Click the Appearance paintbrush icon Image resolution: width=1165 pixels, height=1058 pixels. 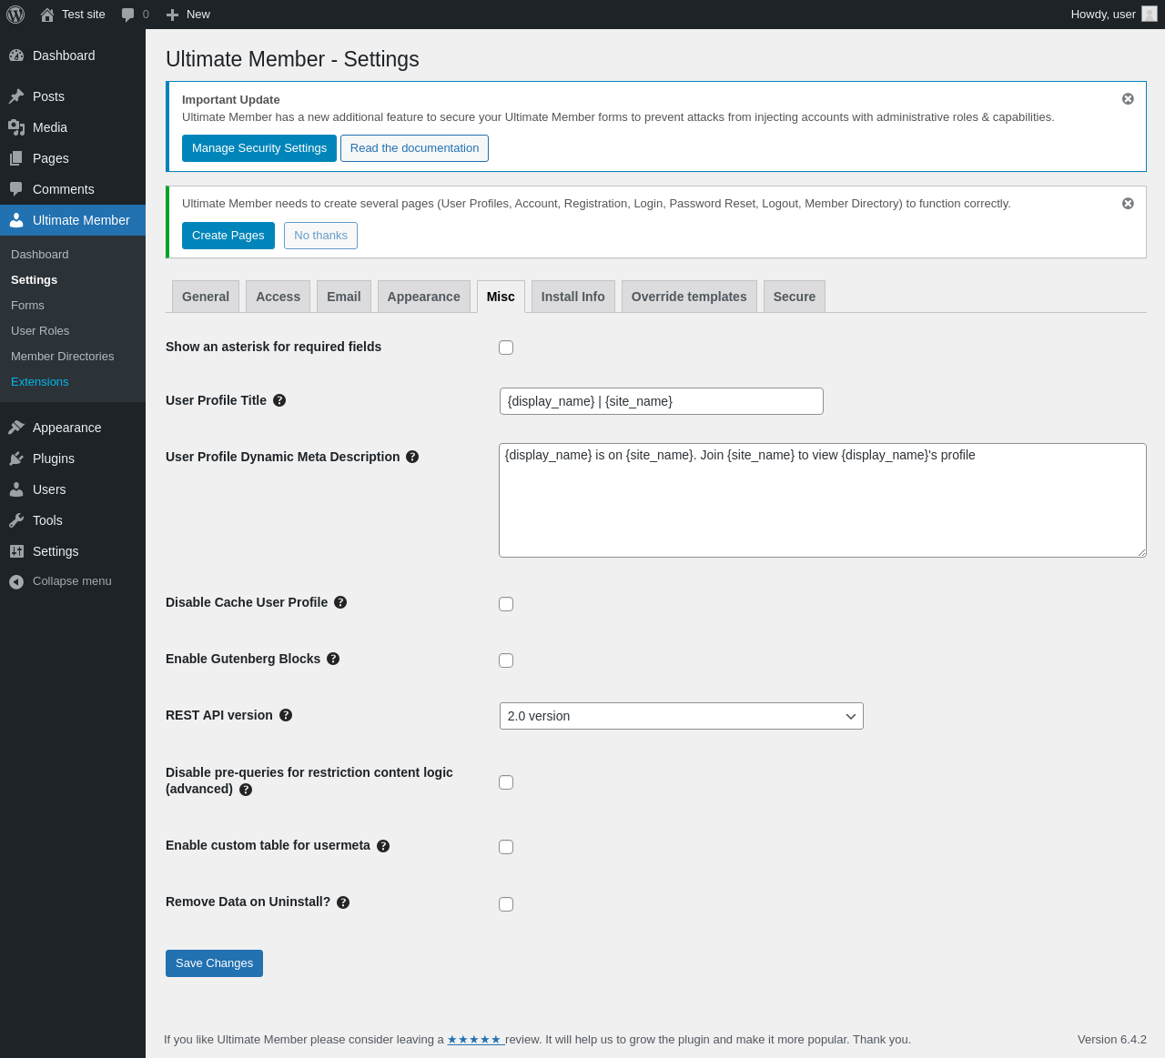(x=16, y=428)
